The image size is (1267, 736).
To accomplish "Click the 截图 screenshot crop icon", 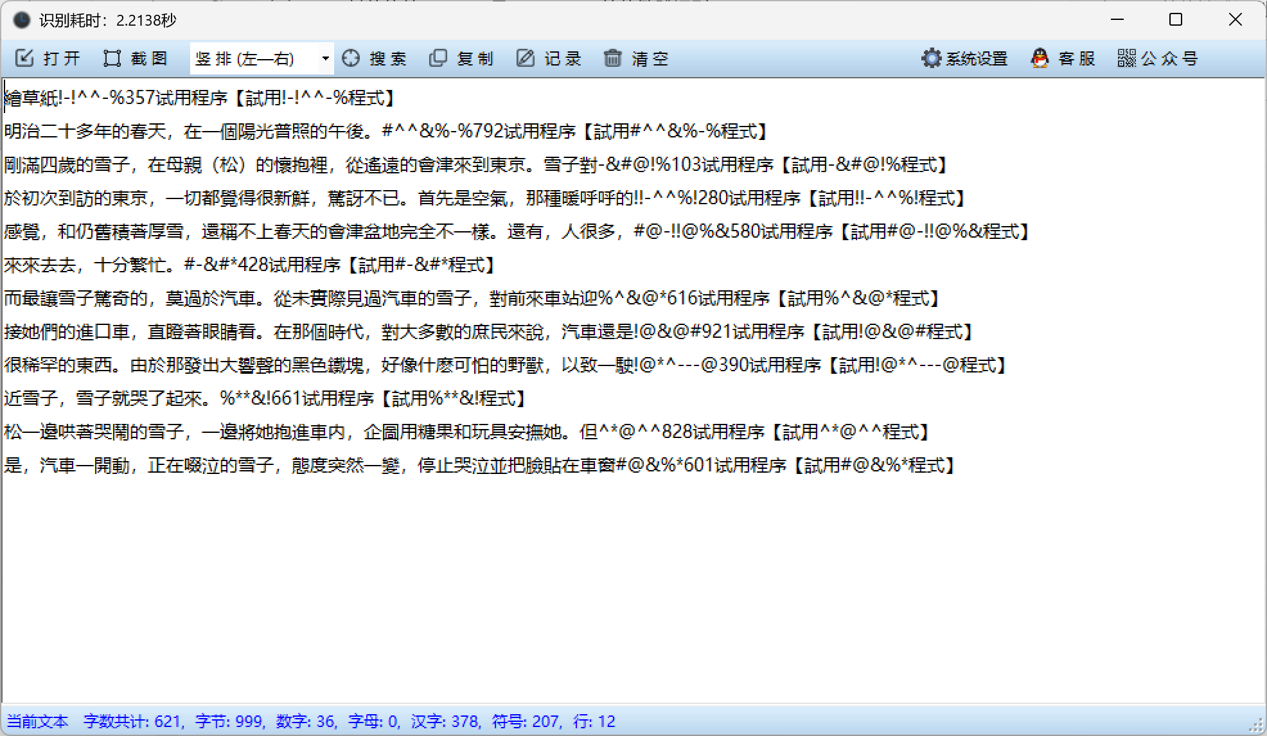I will 112,58.
